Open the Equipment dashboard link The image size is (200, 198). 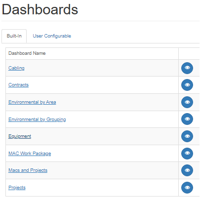20,136
